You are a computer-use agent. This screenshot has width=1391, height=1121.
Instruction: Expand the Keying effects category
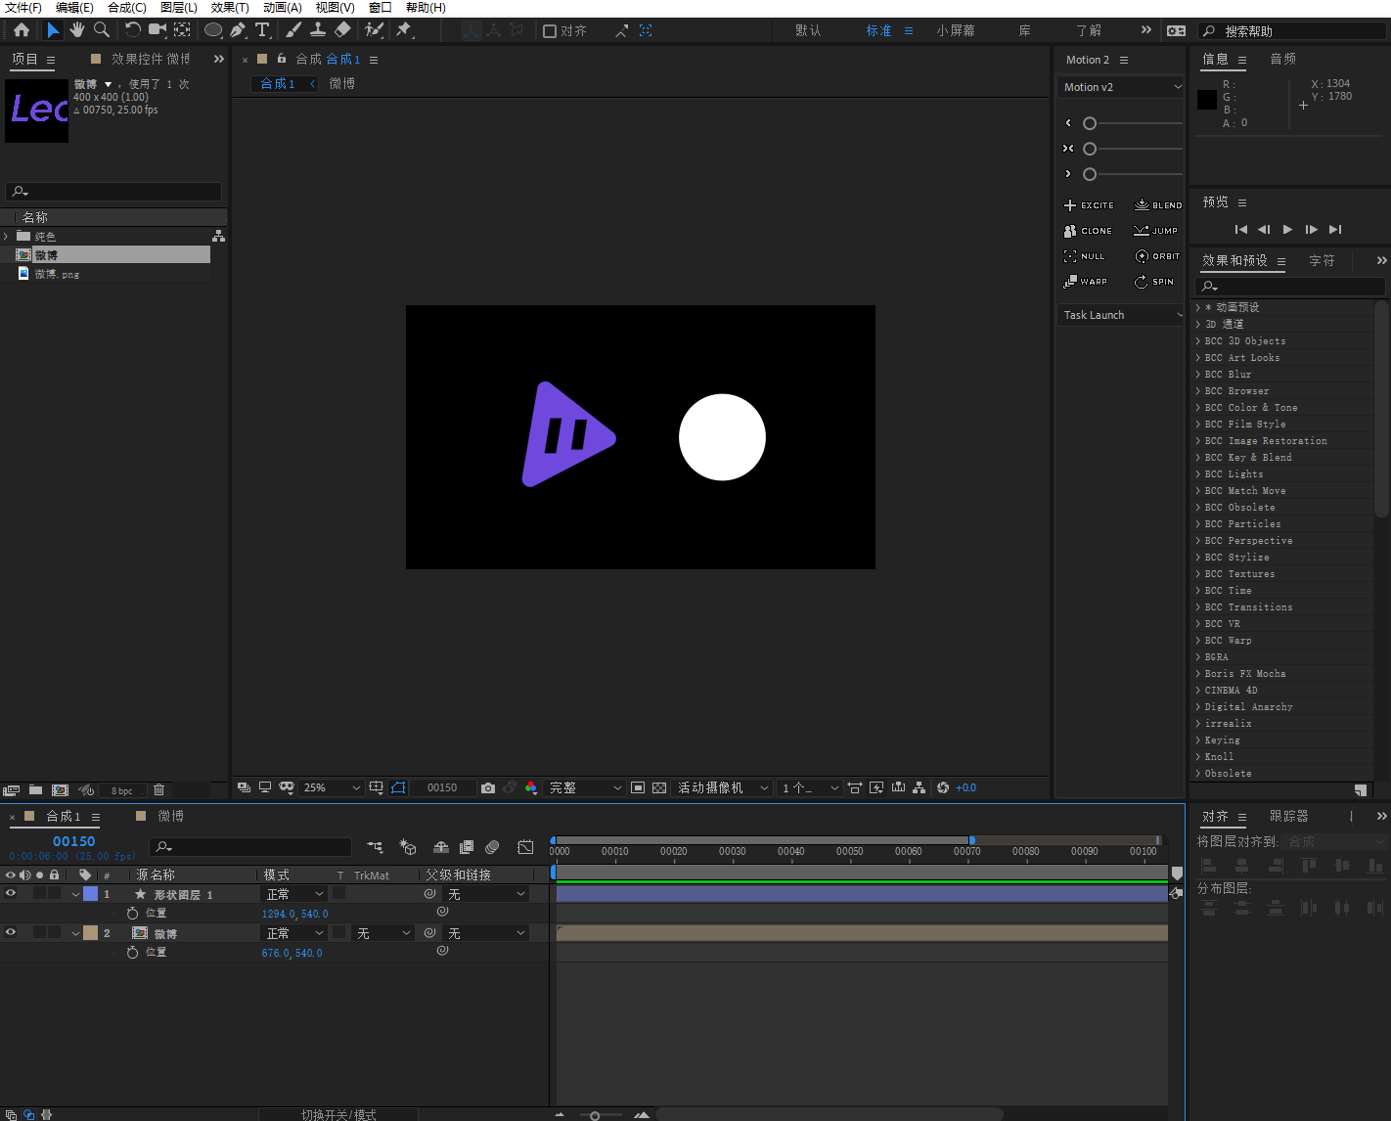point(1198,740)
